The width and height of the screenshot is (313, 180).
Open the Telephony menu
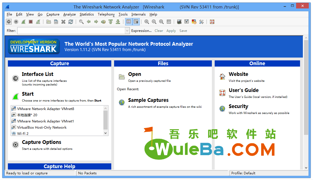pos(106,14)
